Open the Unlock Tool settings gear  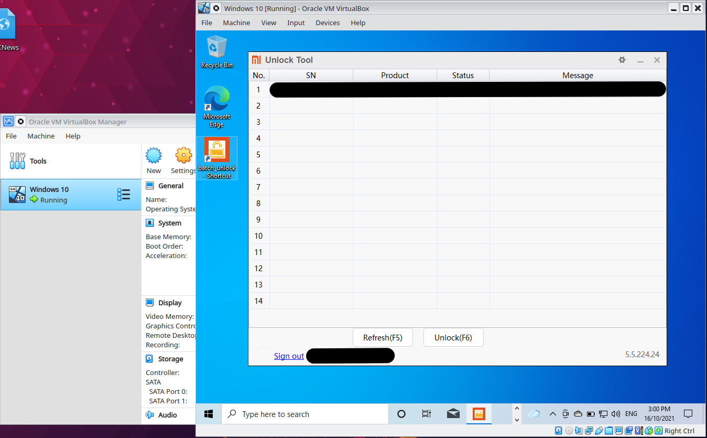pyautogui.click(x=622, y=60)
